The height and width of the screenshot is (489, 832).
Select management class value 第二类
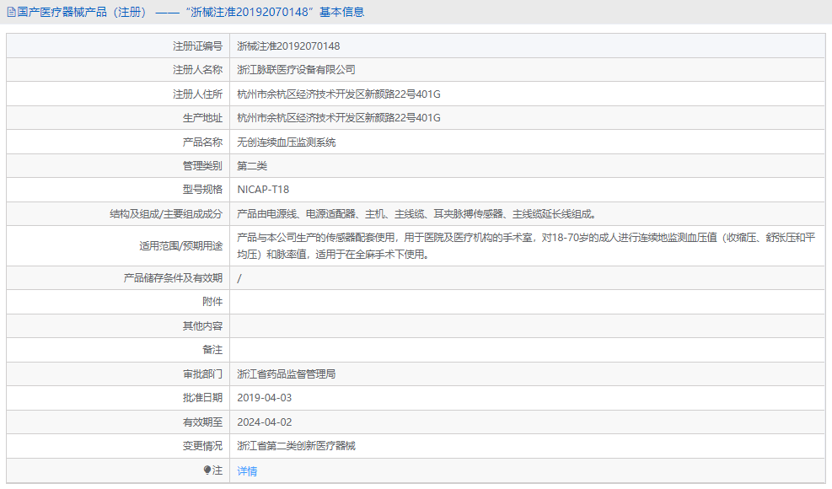(x=252, y=166)
